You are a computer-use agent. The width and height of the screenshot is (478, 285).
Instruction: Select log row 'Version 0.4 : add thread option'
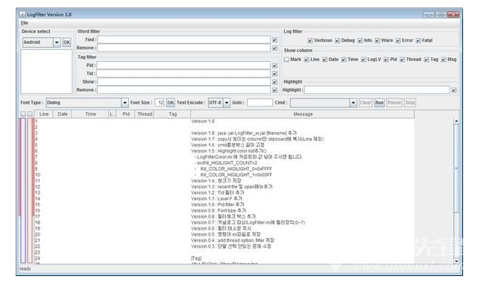[x=224, y=241]
